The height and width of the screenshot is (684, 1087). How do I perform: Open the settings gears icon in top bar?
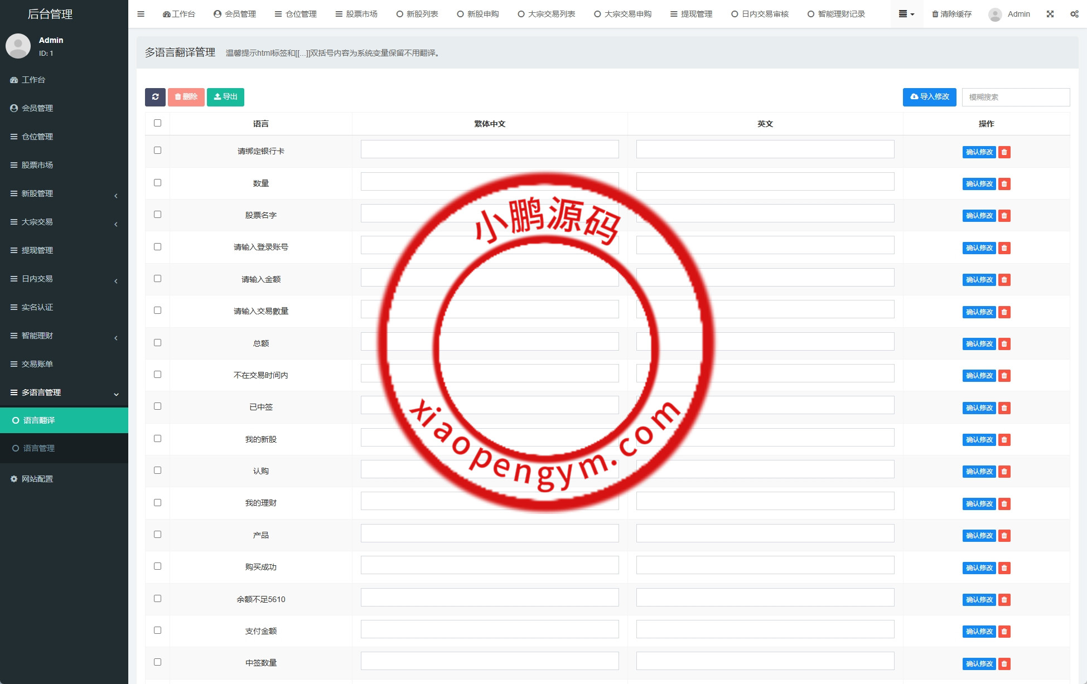coord(1074,14)
